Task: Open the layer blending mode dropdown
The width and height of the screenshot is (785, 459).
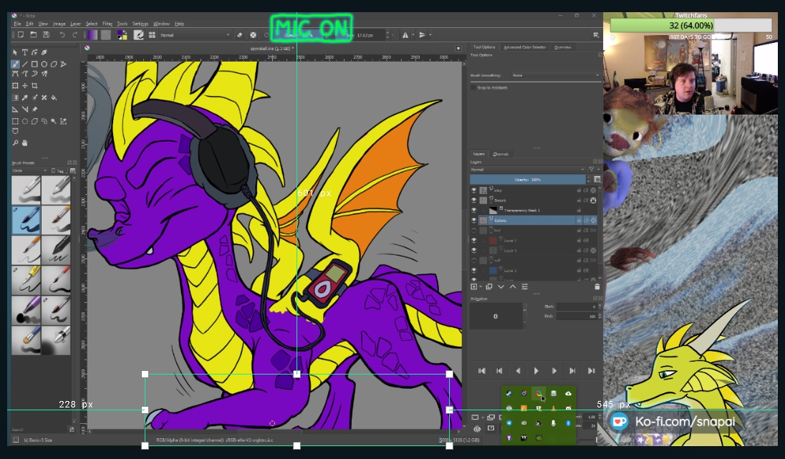Action: click(526, 170)
